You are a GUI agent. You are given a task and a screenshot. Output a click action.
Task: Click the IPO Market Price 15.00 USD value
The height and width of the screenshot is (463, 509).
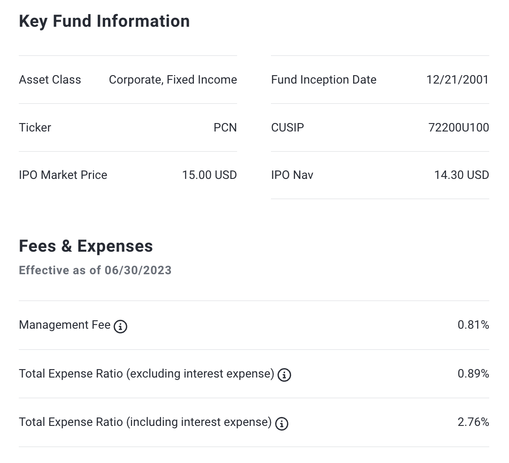(x=209, y=175)
